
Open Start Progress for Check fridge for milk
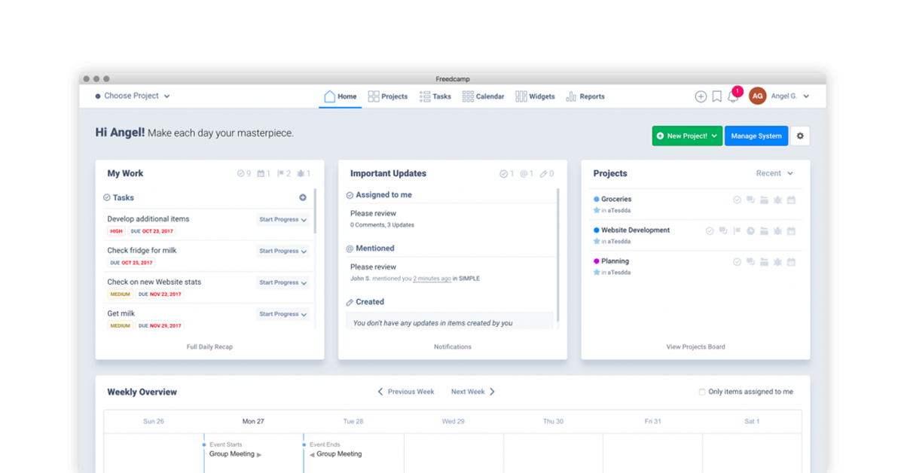click(282, 251)
